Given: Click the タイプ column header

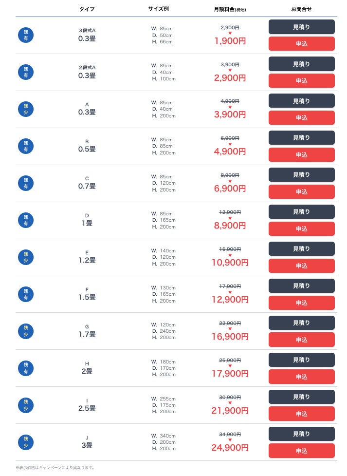Looking at the screenshot, I should pos(87,9).
